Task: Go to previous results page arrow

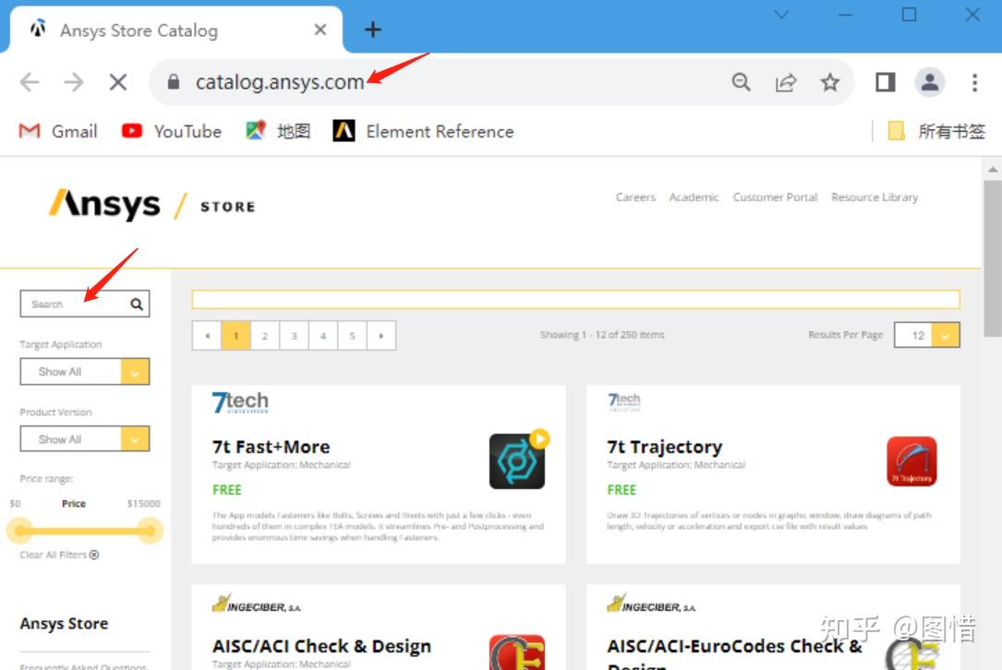Action: (207, 335)
